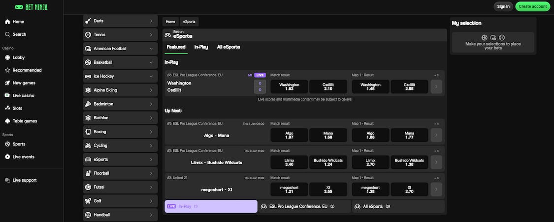
Task: Select Algo match result odds 1.97
Action: tap(289, 136)
